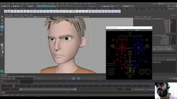Open the Outliner layout icon in toolbox
The width and height of the screenshot is (177, 99).
pos(2,55)
